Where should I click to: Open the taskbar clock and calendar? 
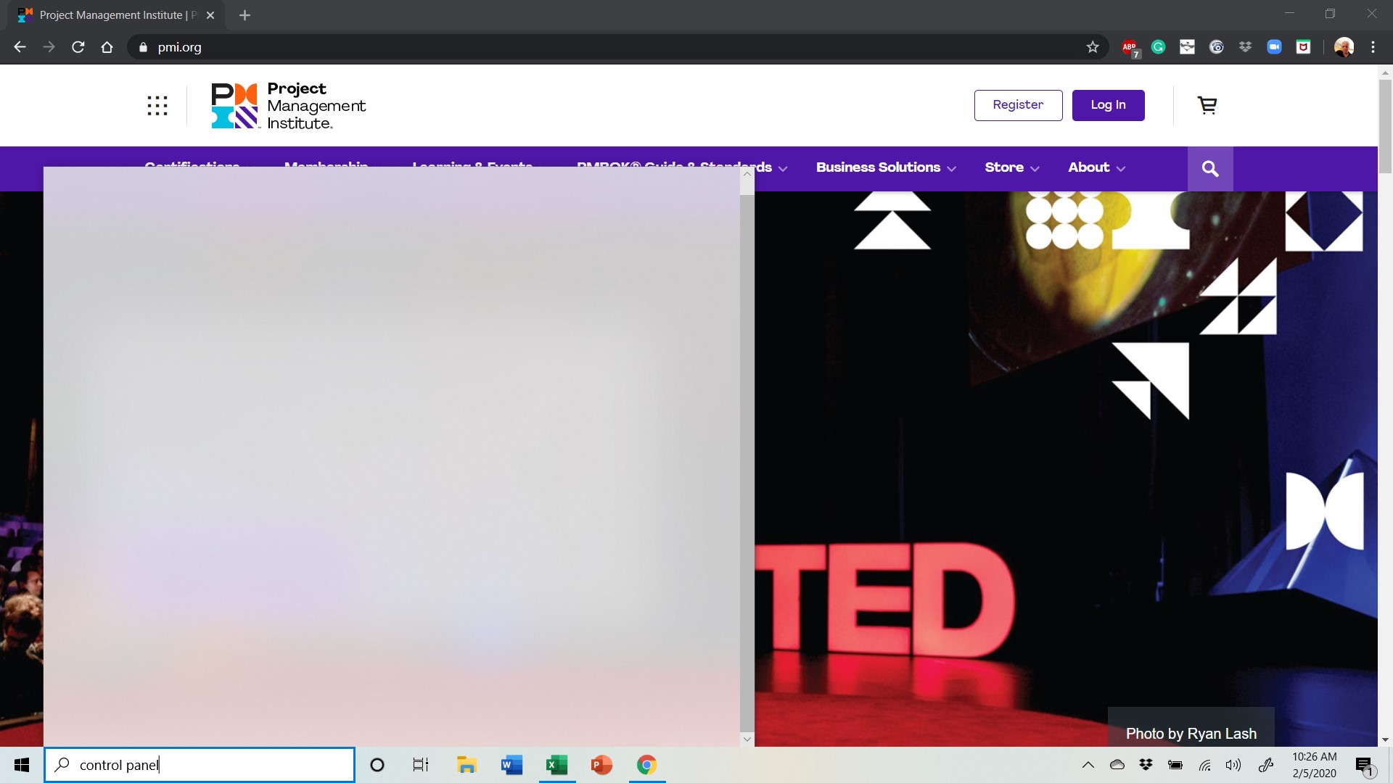[x=1314, y=765]
